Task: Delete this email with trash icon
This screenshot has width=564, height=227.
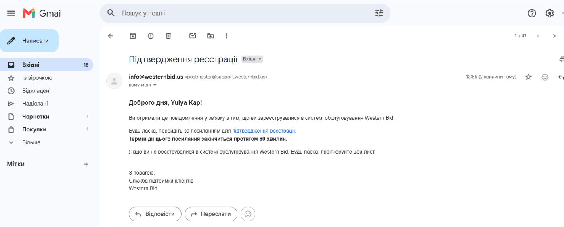Action: pos(168,36)
